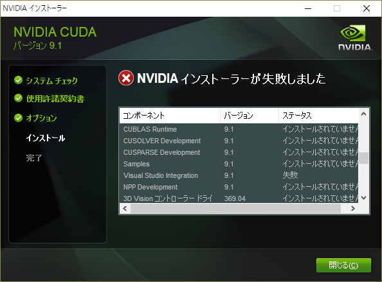Click the green check beside オプション
The image size is (382, 282).
click(18, 118)
